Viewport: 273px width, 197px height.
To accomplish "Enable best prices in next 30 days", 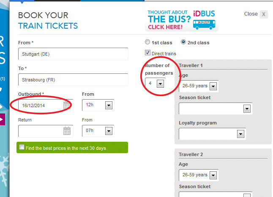I will 22,147.
